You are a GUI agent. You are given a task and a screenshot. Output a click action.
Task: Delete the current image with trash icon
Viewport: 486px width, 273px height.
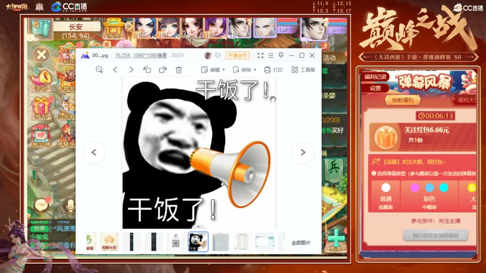pos(179,70)
